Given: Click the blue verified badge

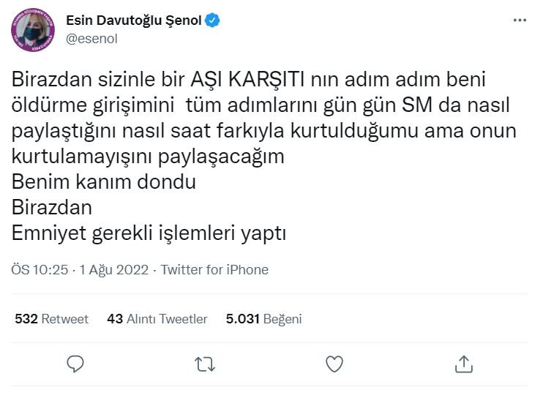Looking at the screenshot, I should [212, 21].
